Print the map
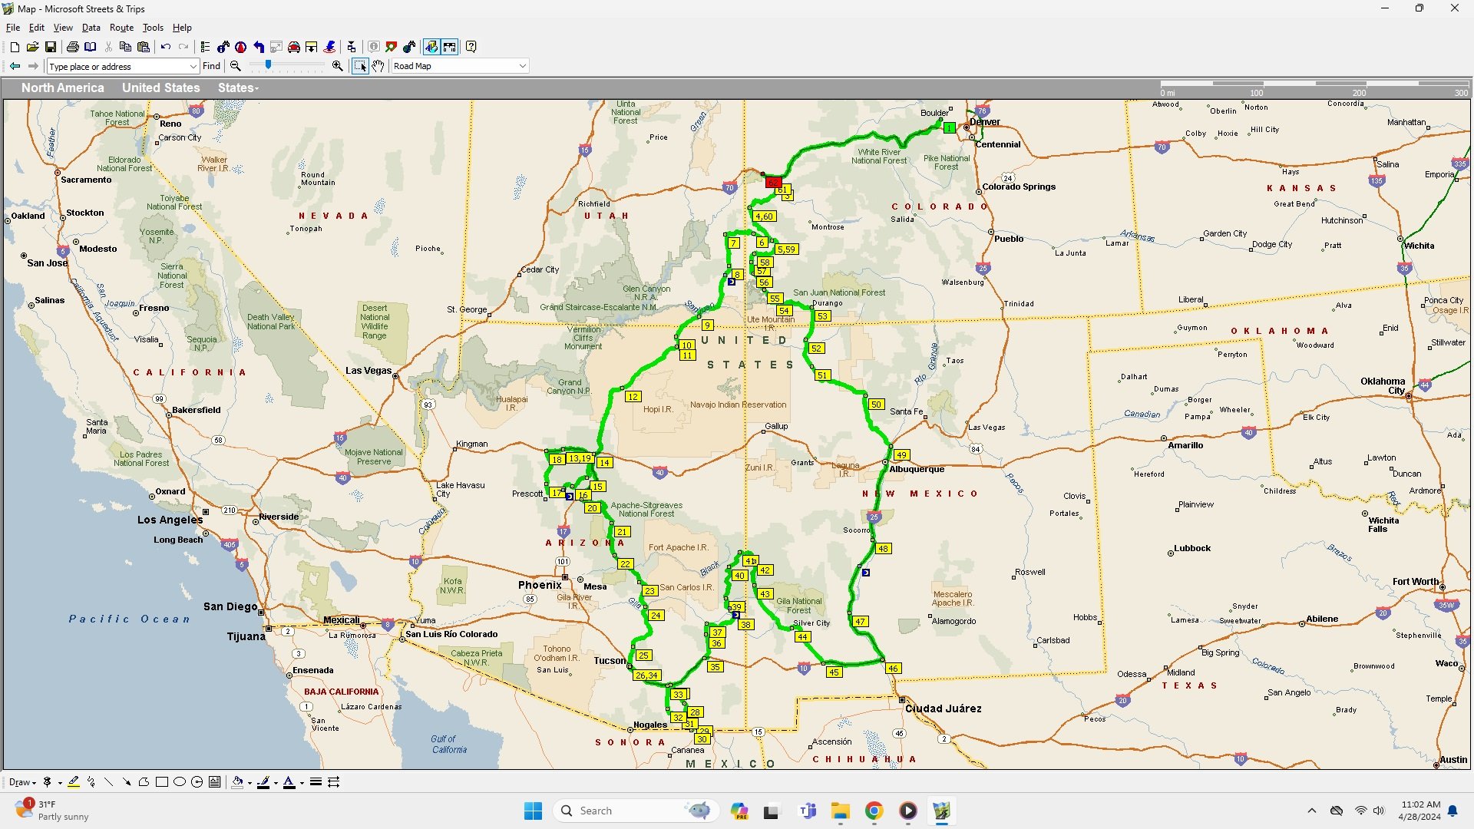The image size is (1474, 829). pos(72,47)
